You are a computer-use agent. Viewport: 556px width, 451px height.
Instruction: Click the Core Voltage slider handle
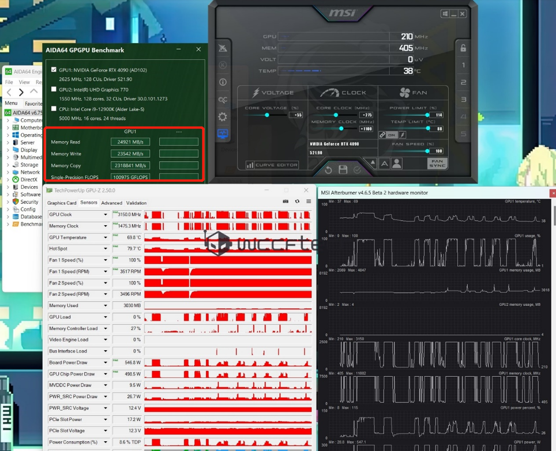tap(267, 115)
